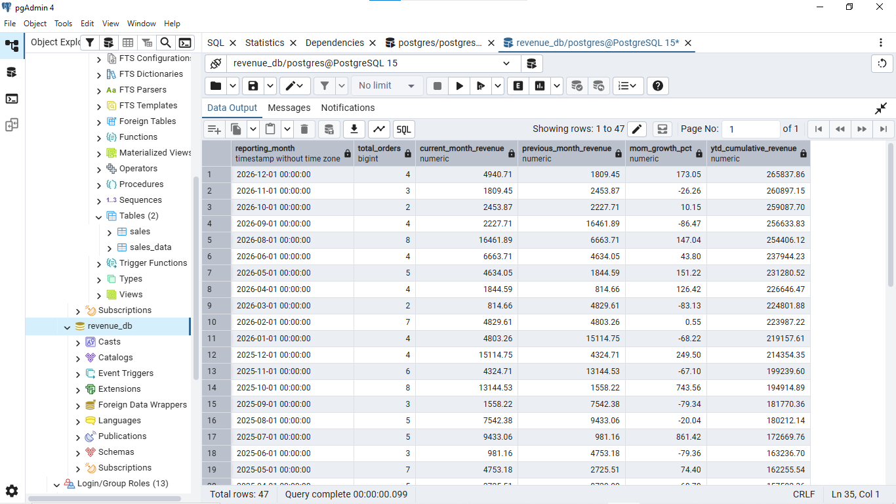This screenshot has height=504, width=896.
Task: Open the query tool Help icon
Action: (658, 86)
